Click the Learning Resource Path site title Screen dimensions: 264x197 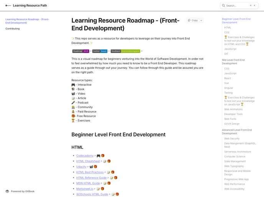point(30,5)
